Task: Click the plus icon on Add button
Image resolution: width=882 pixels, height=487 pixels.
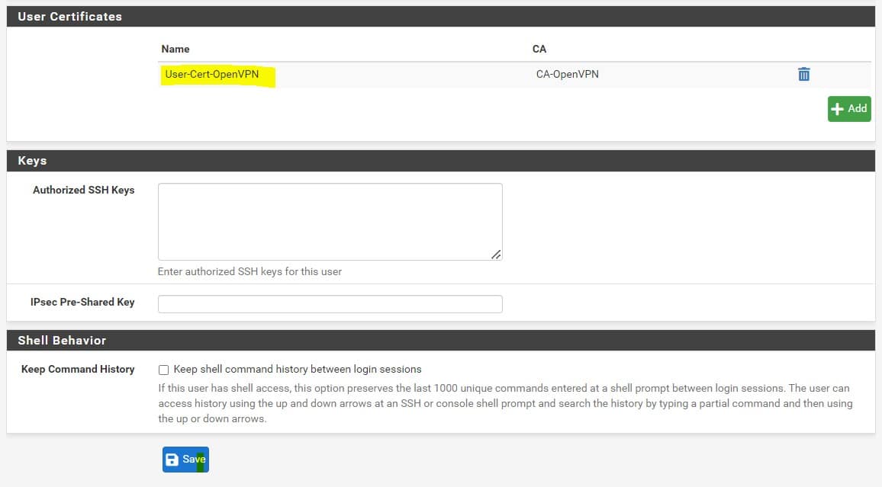Action: 837,109
